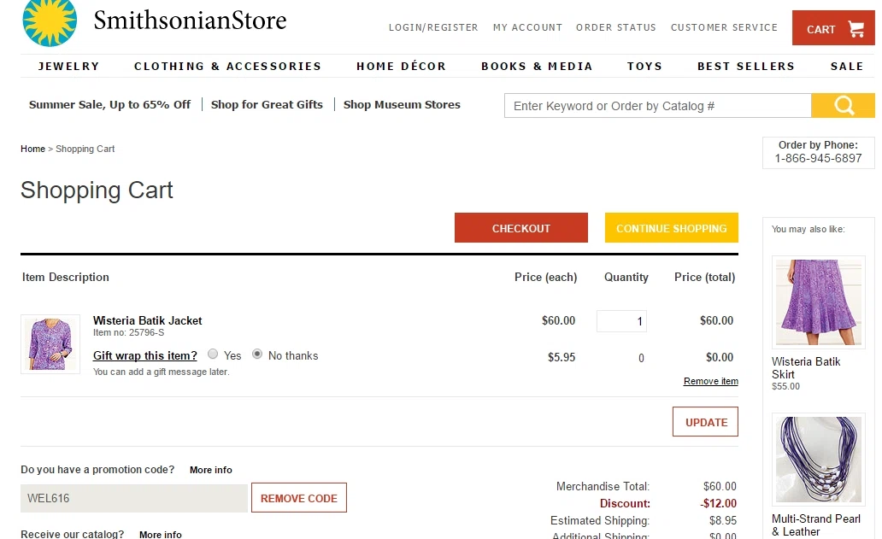Click the Merchandise Total label
This screenshot has height=539, width=882.
pos(603,486)
